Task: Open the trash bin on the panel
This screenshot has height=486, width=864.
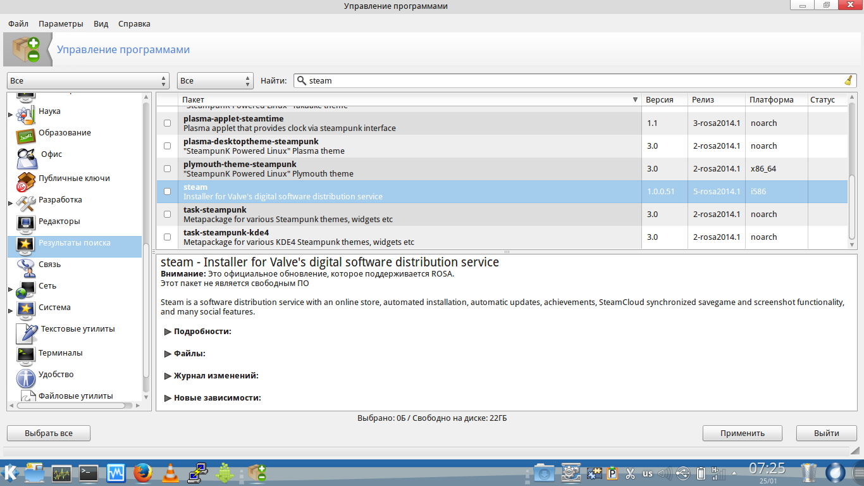Action: [809, 473]
